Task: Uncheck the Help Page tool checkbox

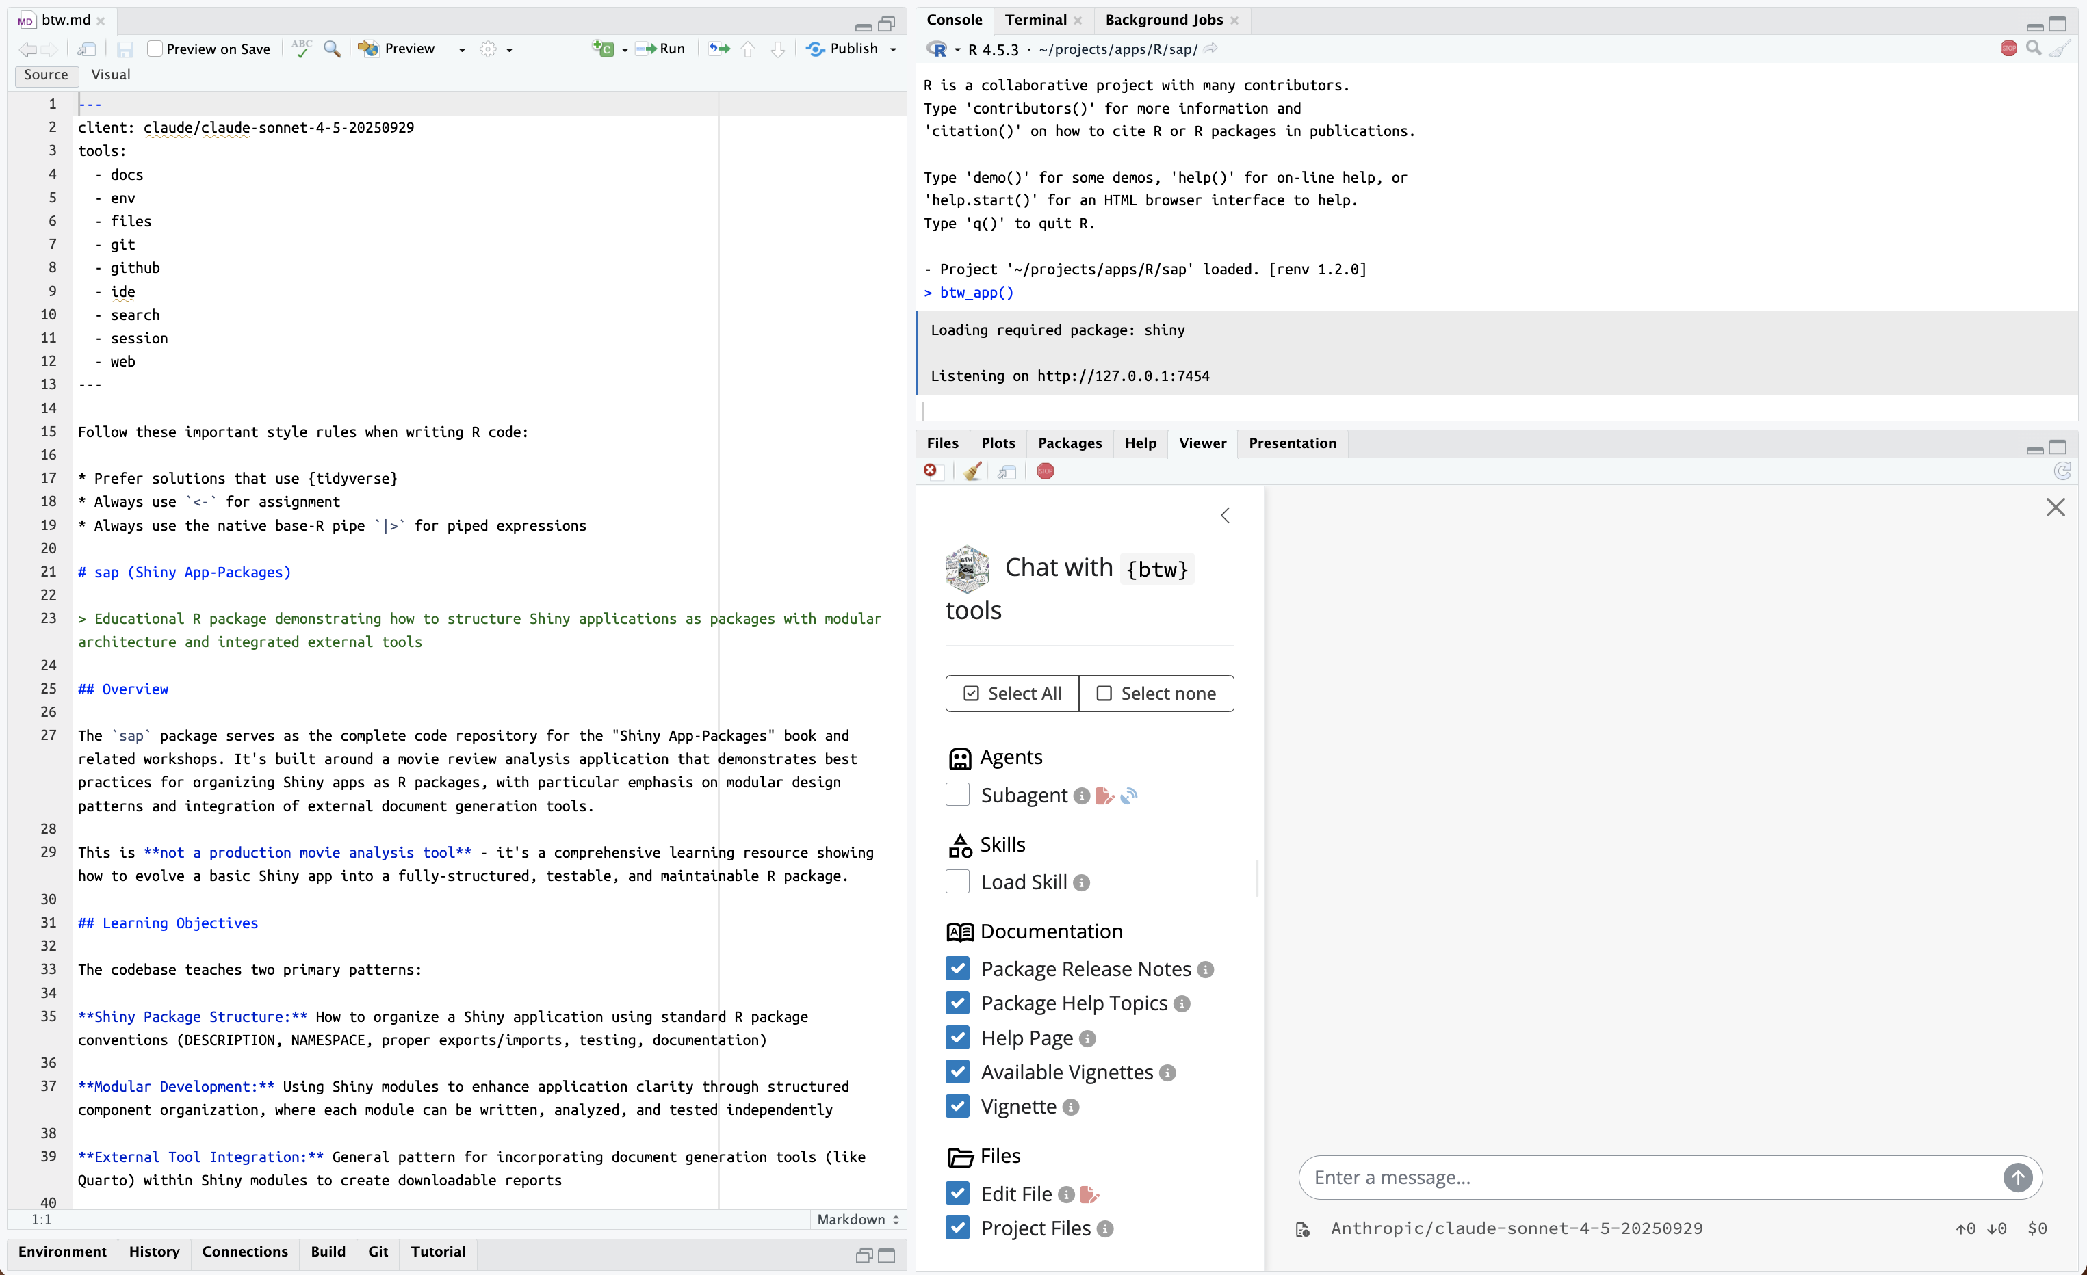Action: (957, 1037)
